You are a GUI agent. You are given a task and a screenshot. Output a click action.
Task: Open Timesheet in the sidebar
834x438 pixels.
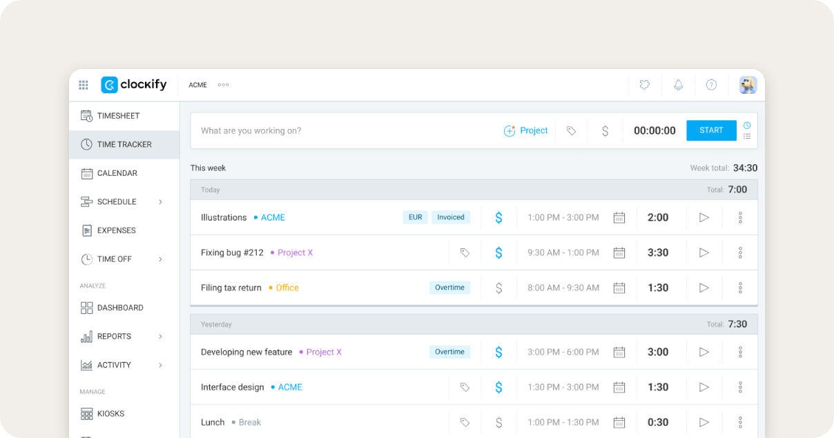pos(124,116)
